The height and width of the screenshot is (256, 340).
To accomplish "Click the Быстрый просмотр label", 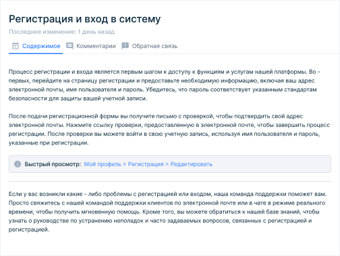I will click(53, 164).
